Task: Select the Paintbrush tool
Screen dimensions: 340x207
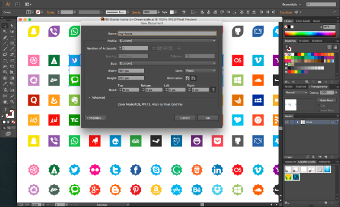Action: 5,49
